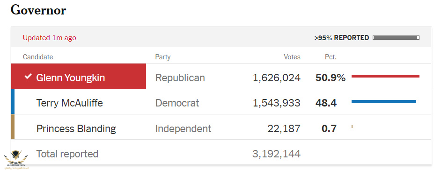Viewport: 441px width, 170px height.
Task: Click the 3,192,144 total vote figure
Action: pyautogui.click(x=277, y=154)
